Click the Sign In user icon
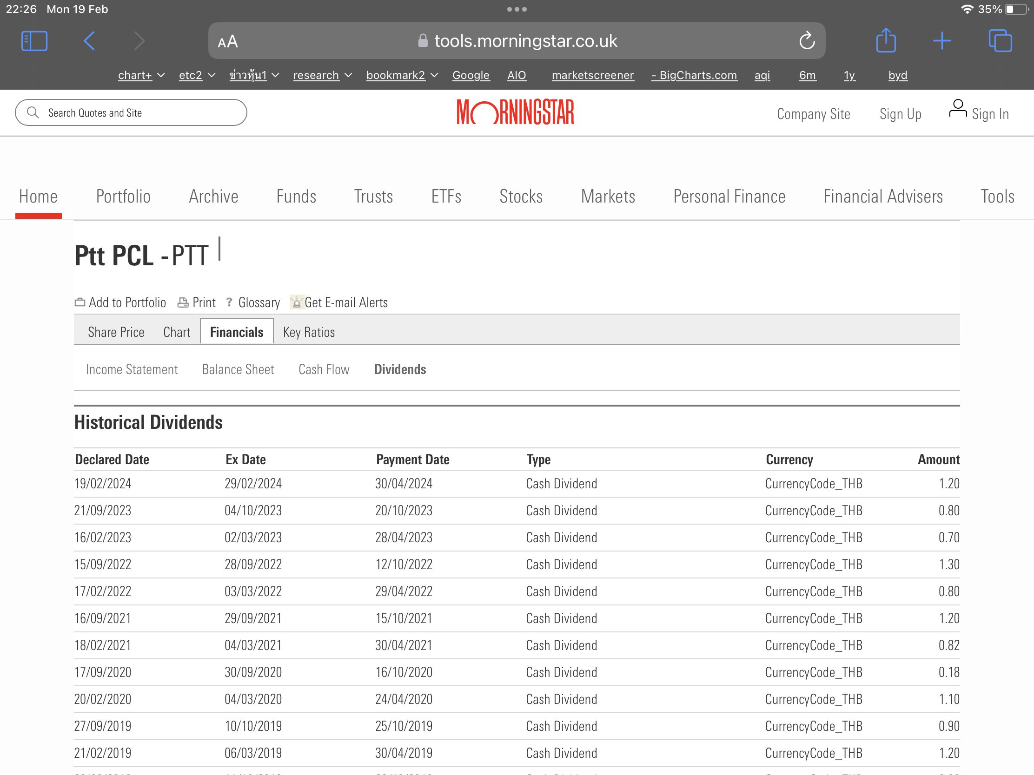Screen dimensions: 1034x775 pos(958,109)
